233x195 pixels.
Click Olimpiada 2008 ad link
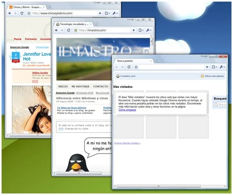(84, 93)
